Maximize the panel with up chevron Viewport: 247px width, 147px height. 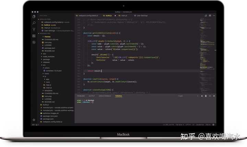coord(210,96)
